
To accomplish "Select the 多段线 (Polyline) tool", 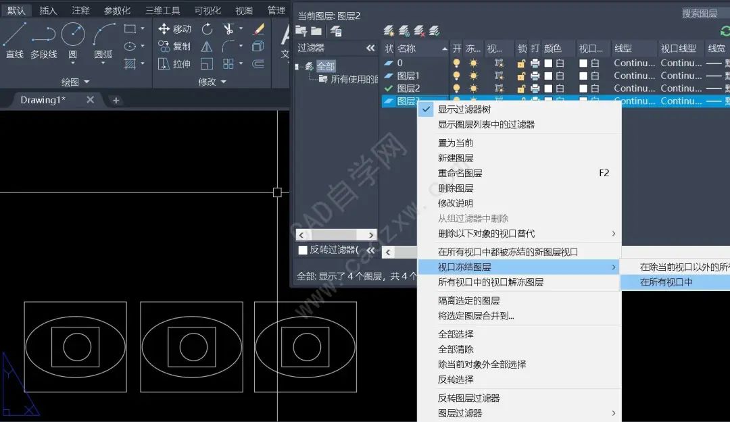I will [x=44, y=39].
